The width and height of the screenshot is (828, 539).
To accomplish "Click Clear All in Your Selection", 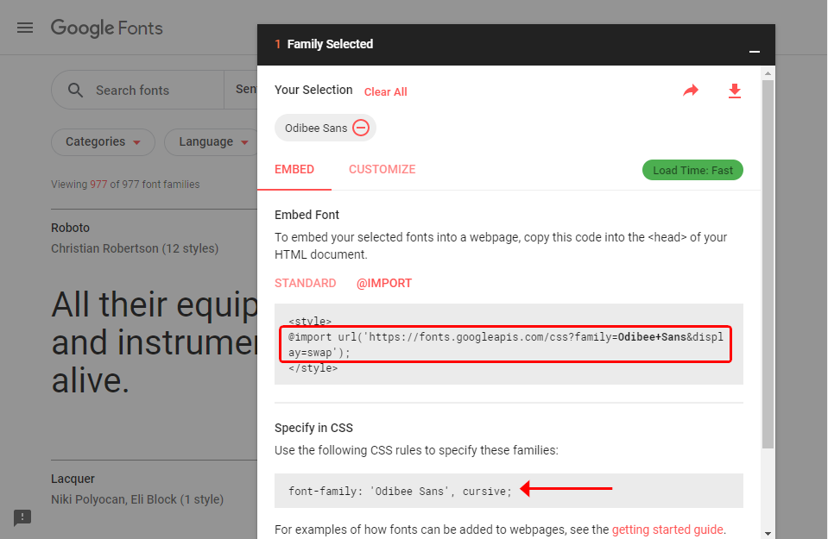I will (x=385, y=91).
